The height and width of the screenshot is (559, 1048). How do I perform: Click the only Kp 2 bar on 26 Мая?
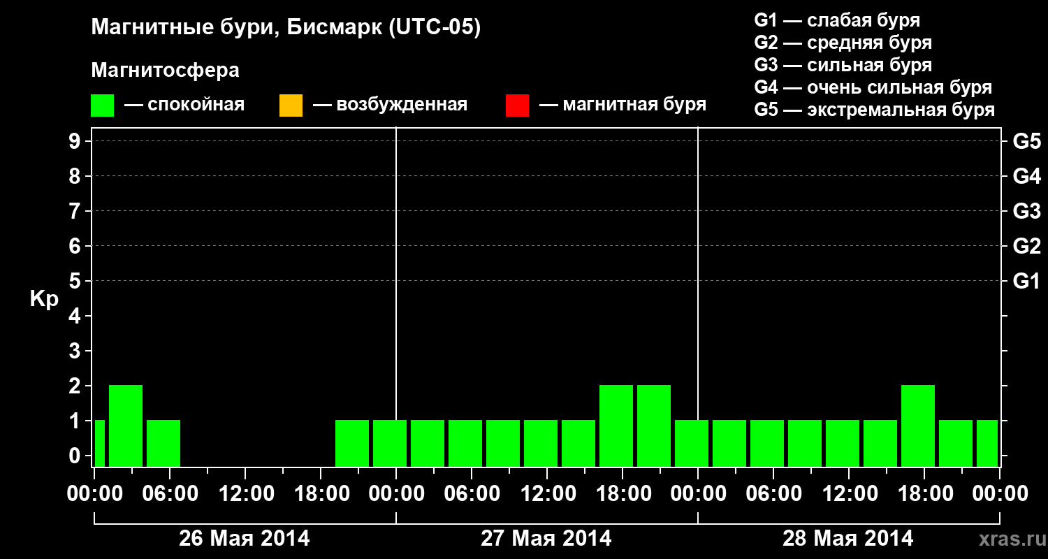tap(126, 426)
